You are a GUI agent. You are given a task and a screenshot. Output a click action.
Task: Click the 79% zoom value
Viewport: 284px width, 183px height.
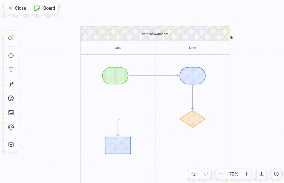[x=234, y=174]
